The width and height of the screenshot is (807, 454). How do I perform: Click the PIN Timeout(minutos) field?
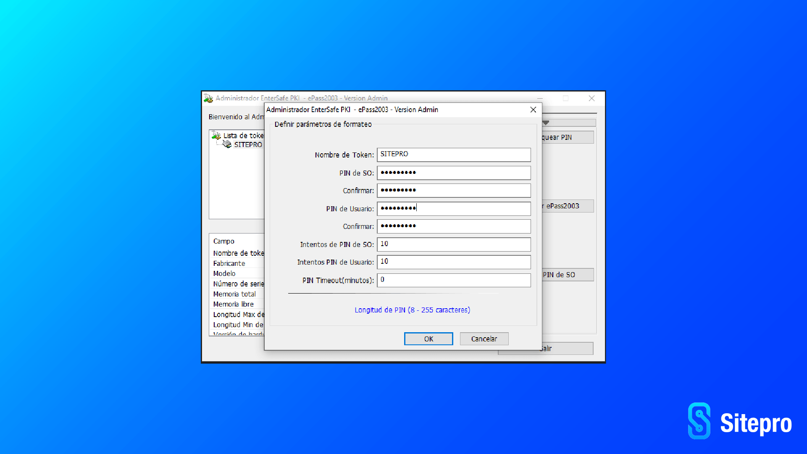click(x=454, y=280)
